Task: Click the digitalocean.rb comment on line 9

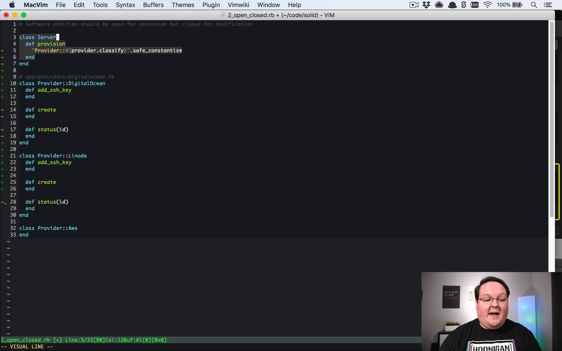Action: point(67,77)
